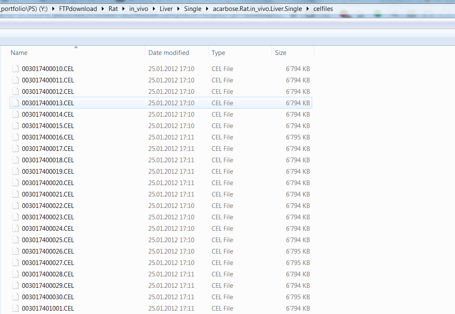Expand breadcrumb arrow after the Y: drive

pyautogui.click(x=53, y=9)
